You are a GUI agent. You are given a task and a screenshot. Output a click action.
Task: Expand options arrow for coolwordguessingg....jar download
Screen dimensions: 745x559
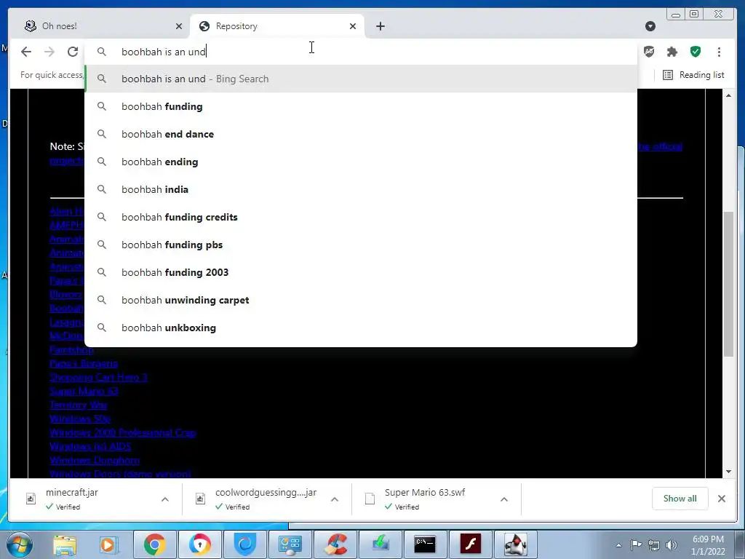point(335,499)
